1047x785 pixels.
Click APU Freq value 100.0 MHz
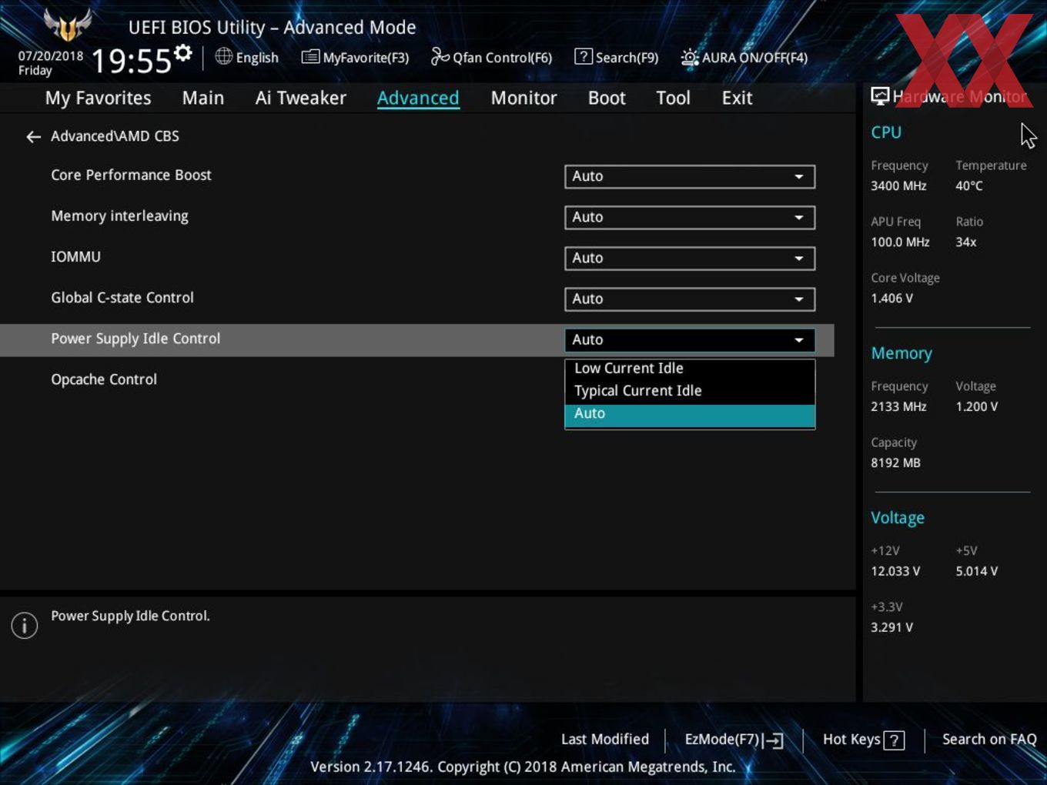pyautogui.click(x=900, y=242)
